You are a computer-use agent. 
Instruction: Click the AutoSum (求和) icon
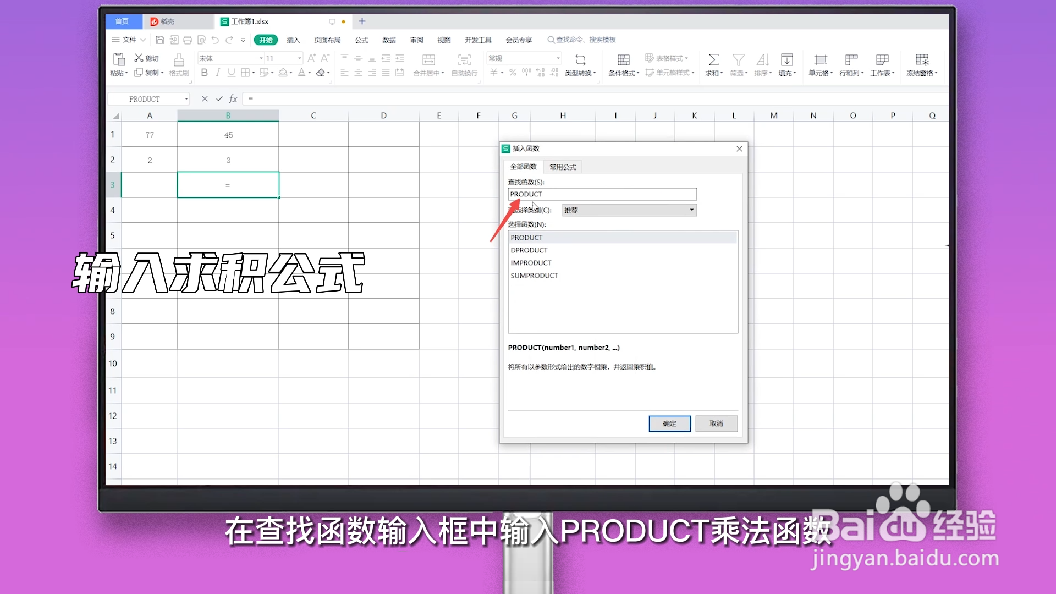tap(713, 59)
